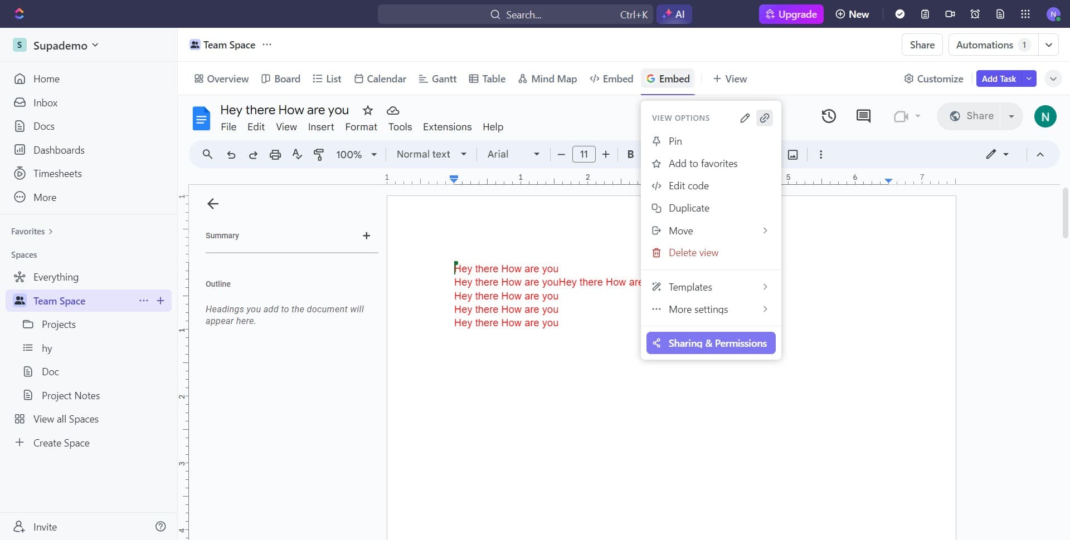Copy view link via chain icon
Image resolution: width=1070 pixels, height=540 pixels.
[765, 118]
